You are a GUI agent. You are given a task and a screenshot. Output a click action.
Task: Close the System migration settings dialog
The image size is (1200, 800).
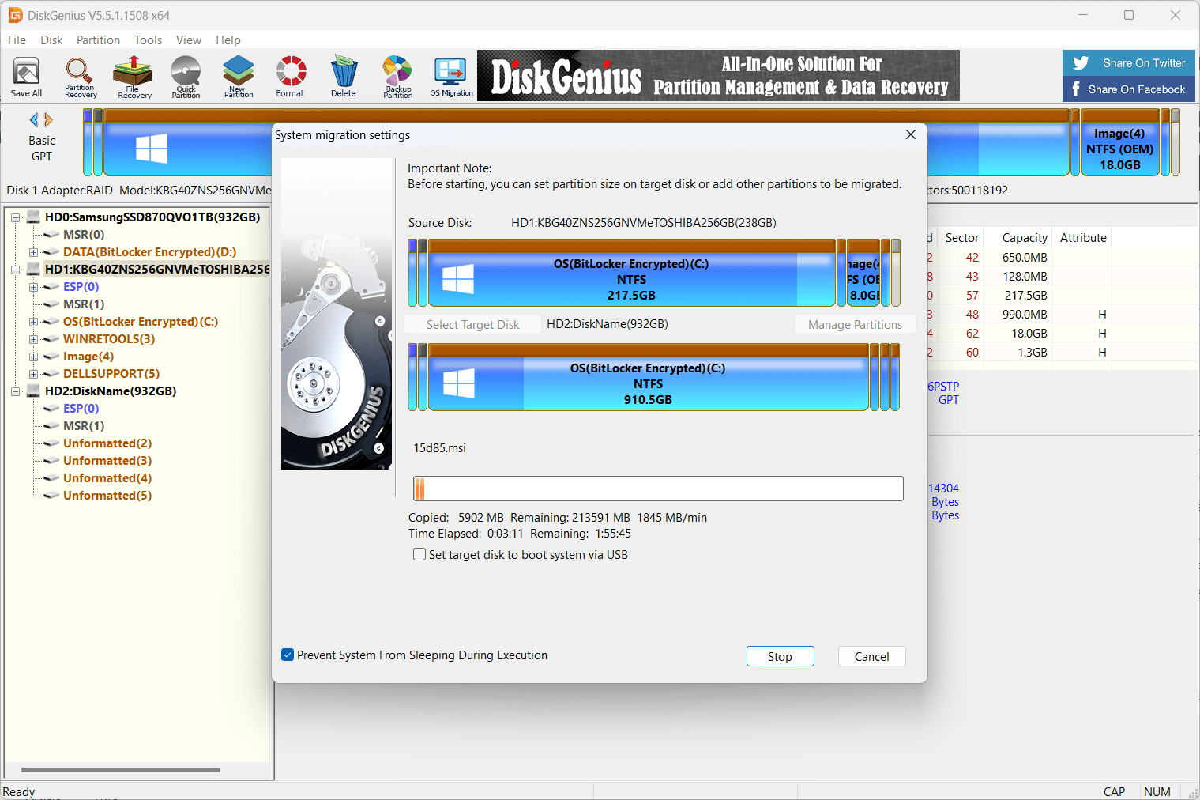(911, 134)
